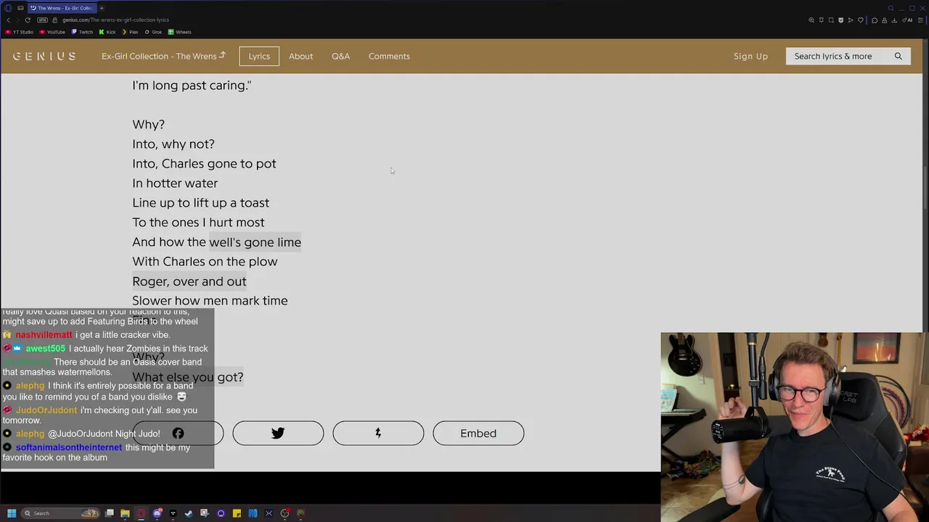Open the extensions cube icon
This screenshot has width=929, height=522.
(875, 20)
